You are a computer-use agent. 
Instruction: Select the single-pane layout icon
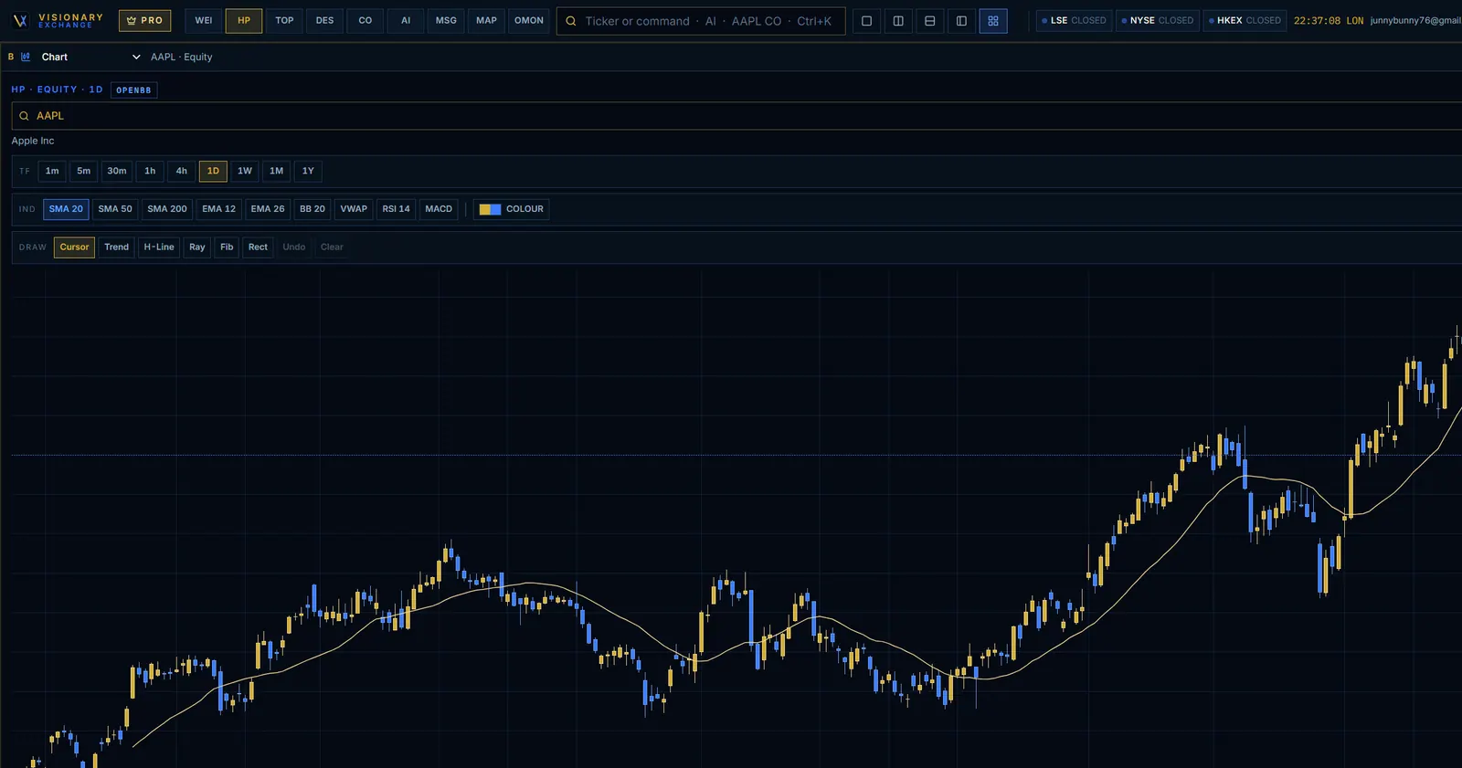pos(867,21)
